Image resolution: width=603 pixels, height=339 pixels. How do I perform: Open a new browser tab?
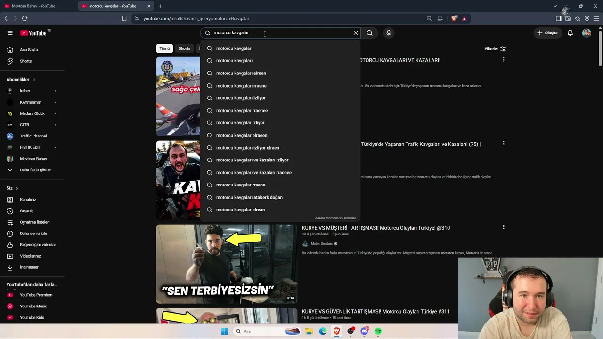160,6
